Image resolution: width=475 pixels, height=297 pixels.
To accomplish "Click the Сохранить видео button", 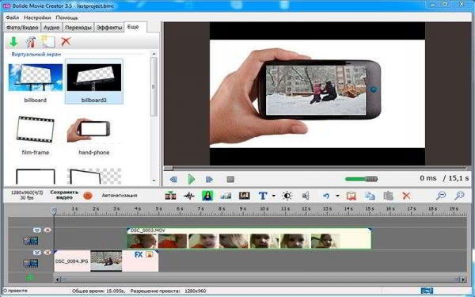I will [x=64, y=195].
